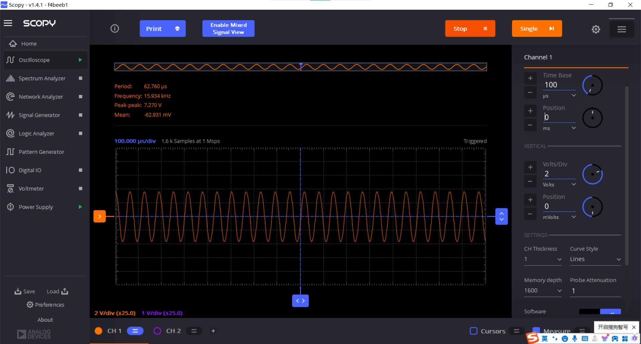Decrease Time Base with minus button
This screenshot has width=641, height=344.
click(530, 93)
